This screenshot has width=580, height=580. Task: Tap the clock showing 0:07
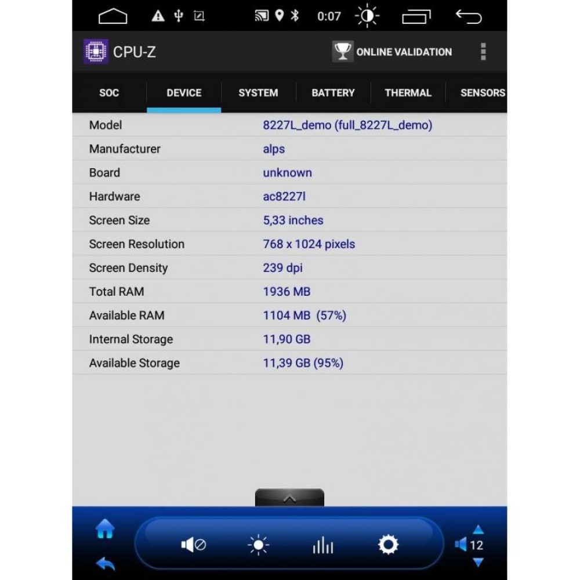coord(329,16)
